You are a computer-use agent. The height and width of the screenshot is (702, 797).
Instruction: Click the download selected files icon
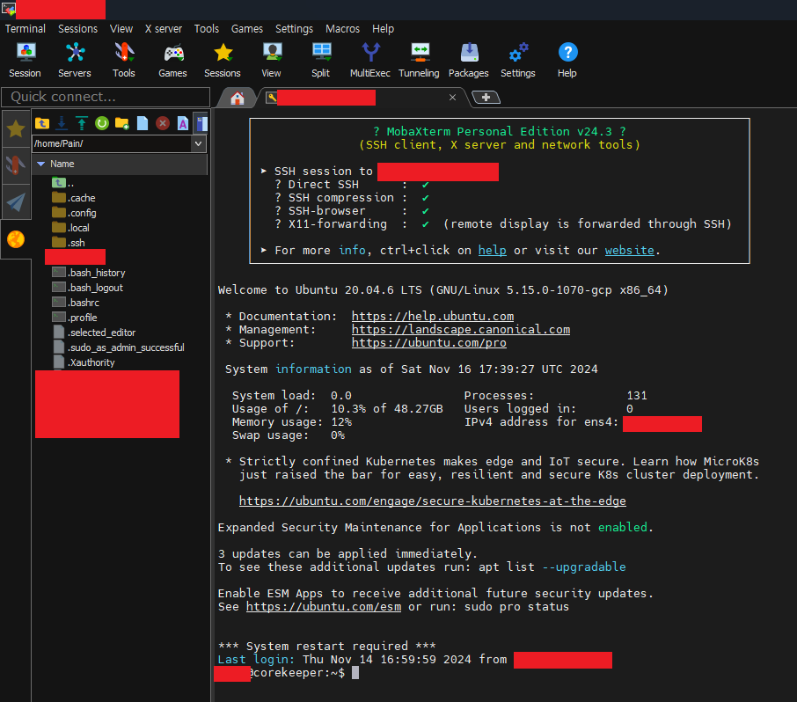[x=62, y=123]
